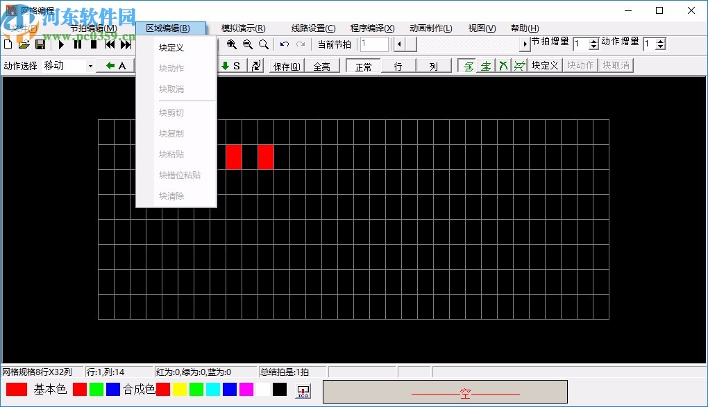Screen dimensions: 708x407
Task: Choose 块复制 from the open menu
Action: pos(171,133)
